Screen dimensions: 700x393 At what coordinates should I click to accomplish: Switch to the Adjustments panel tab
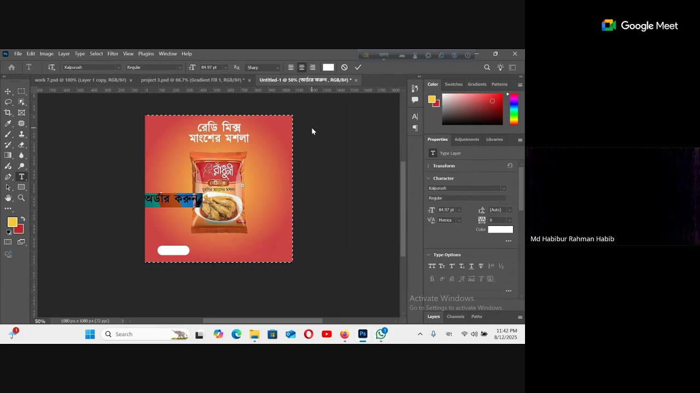point(466,139)
